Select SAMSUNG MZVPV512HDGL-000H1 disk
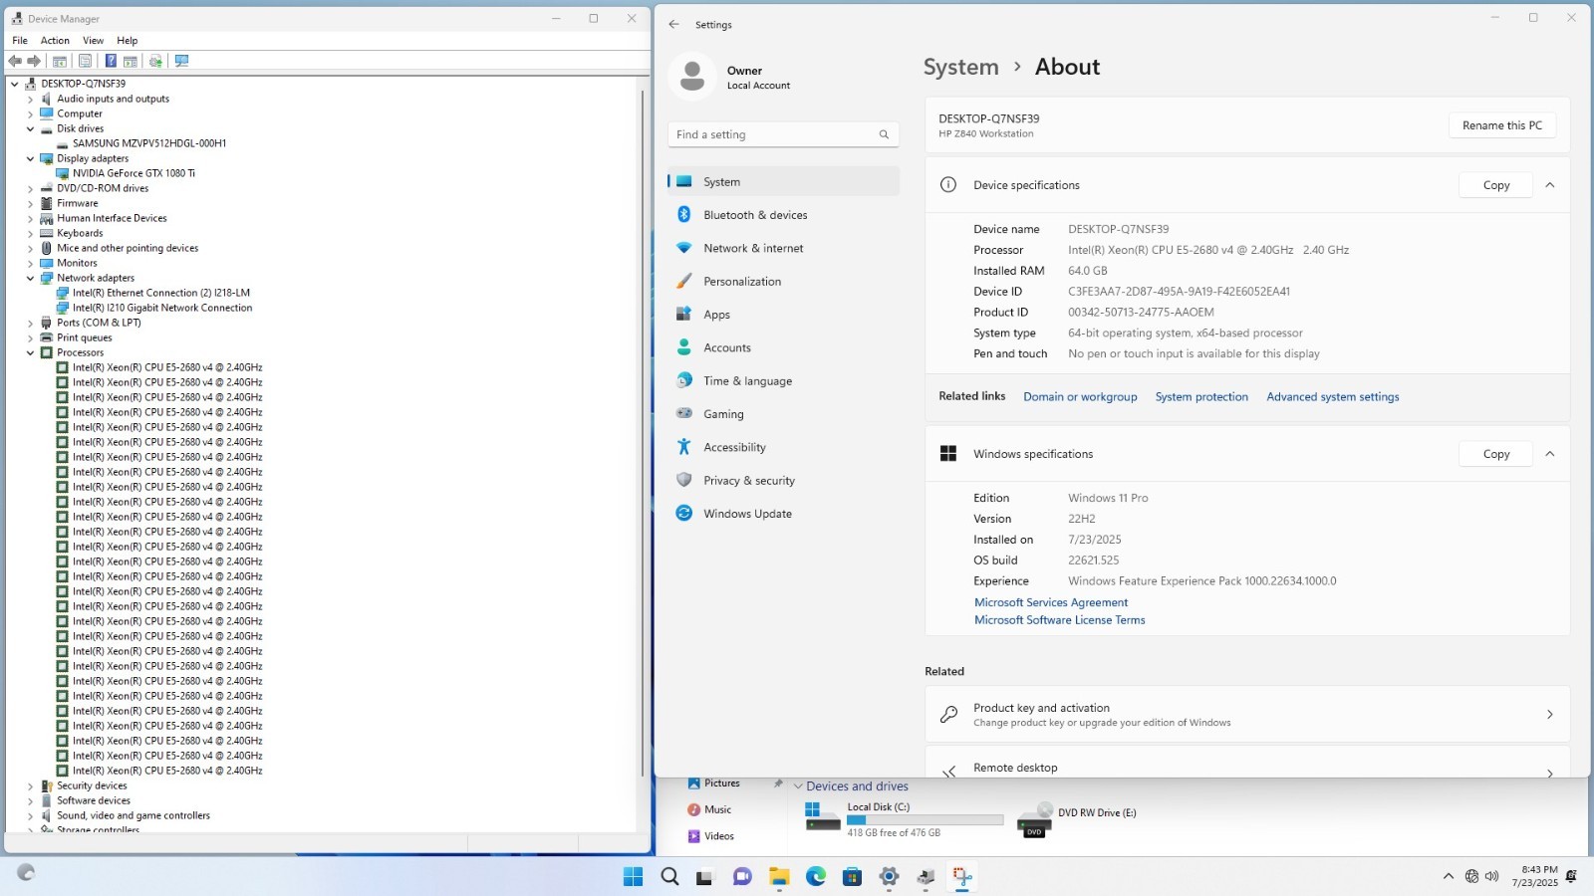 tap(149, 143)
